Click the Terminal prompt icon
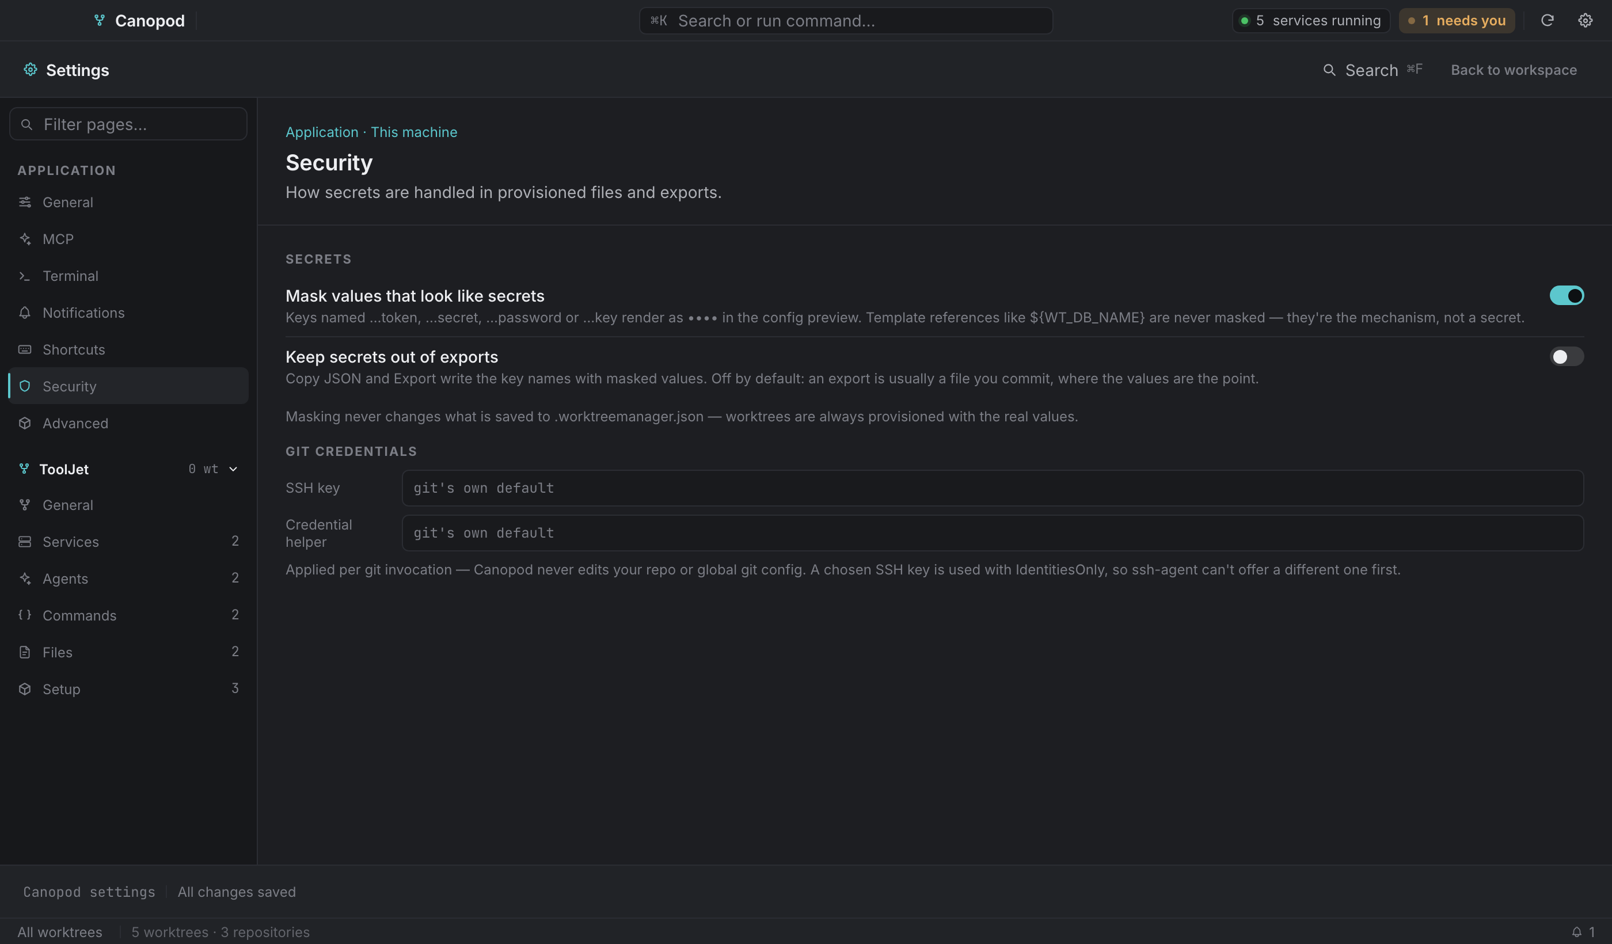 click(x=25, y=276)
